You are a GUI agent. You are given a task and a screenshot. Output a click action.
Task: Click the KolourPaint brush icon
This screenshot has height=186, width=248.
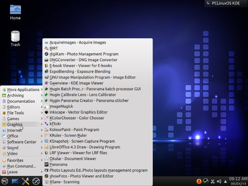click(46, 130)
